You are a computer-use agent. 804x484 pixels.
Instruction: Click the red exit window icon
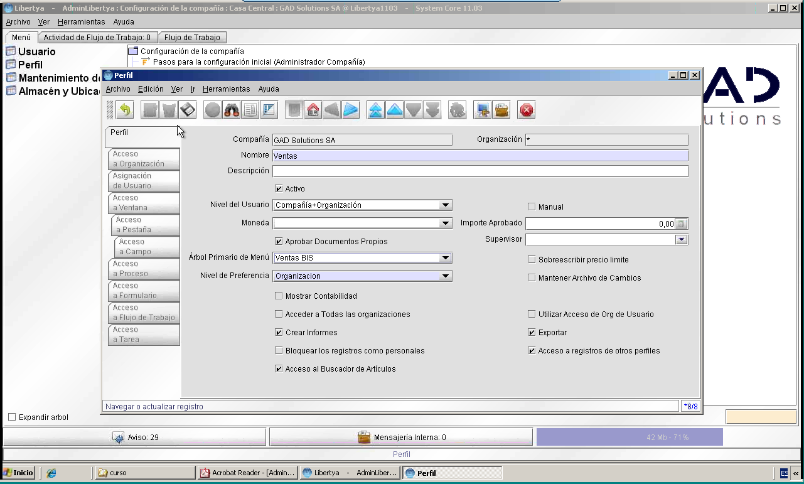(527, 110)
